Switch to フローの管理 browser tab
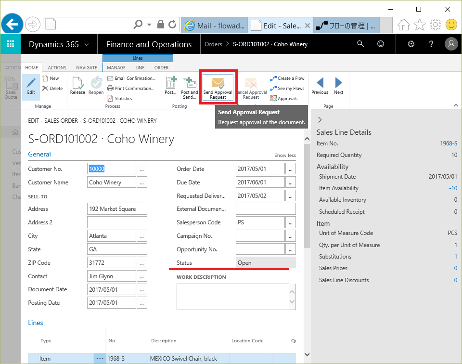 [x=346, y=26]
